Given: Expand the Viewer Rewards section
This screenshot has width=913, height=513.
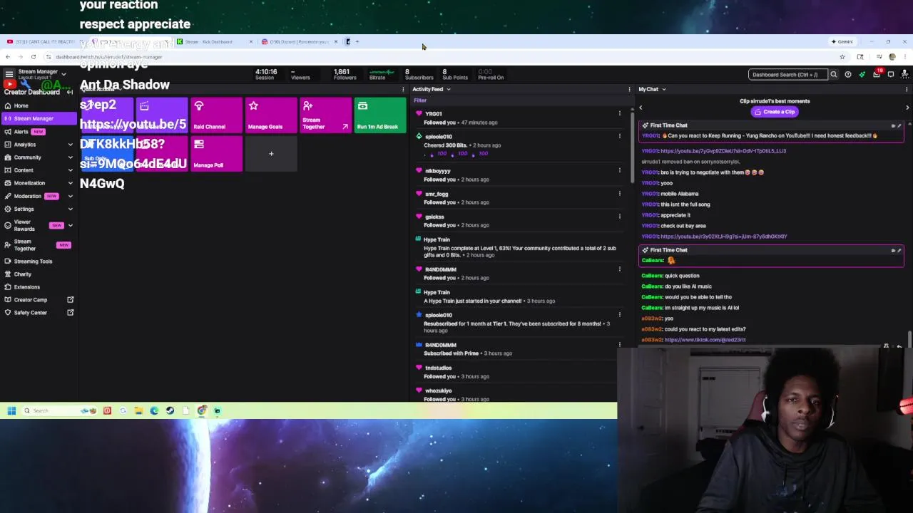Looking at the screenshot, I should tap(70, 225).
